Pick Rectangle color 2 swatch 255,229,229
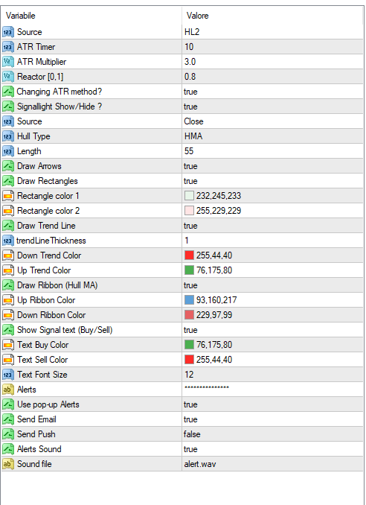 [189, 211]
